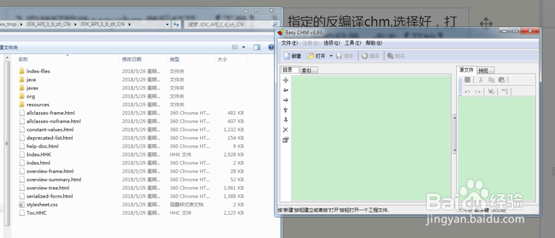The height and width of the screenshot is (238, 555).
Task: Click the left arrow outdent icon
Action: 286,90
